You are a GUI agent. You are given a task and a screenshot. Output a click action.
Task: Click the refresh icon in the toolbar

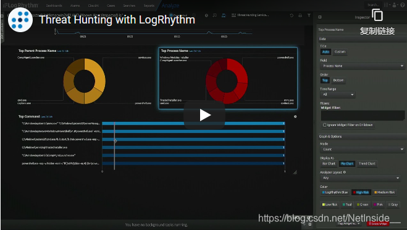point(292,15)
